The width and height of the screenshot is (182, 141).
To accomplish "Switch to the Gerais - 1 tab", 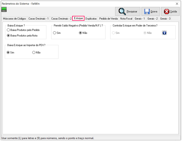I will click(140, 19).
